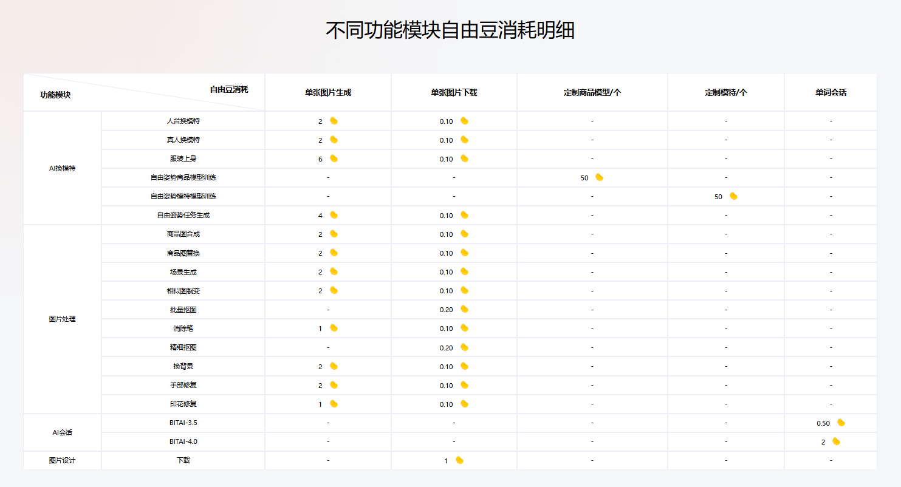Click the 单张图片下载 bean icon in 换背景 row
The width and height of the screenshot is (901, 487).
(x=464, y=366)
